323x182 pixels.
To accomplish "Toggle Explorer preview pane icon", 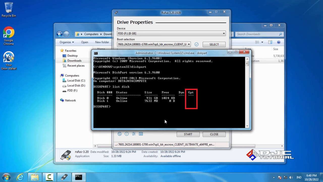I will [x=270, y=42].
